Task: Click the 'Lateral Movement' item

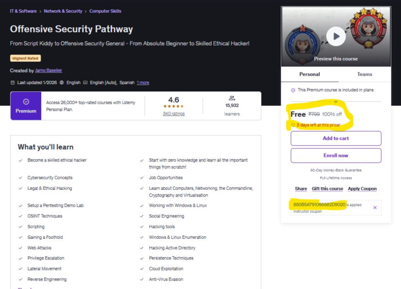Action: click(44, 269)
